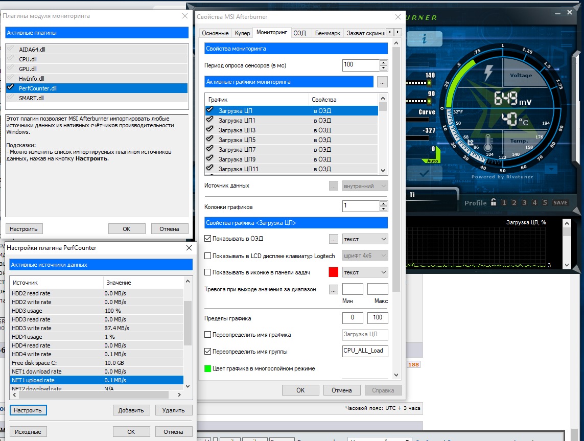Viewport: 584px width, 441px height.
Task: Switch to the Основные tab
Action: 215,33
